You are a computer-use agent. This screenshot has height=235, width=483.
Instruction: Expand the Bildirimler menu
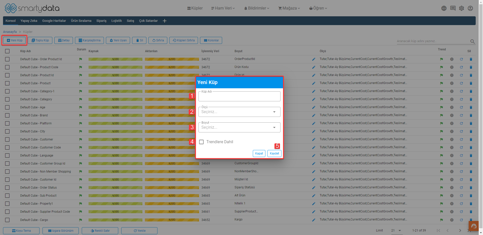click(257, 8)
